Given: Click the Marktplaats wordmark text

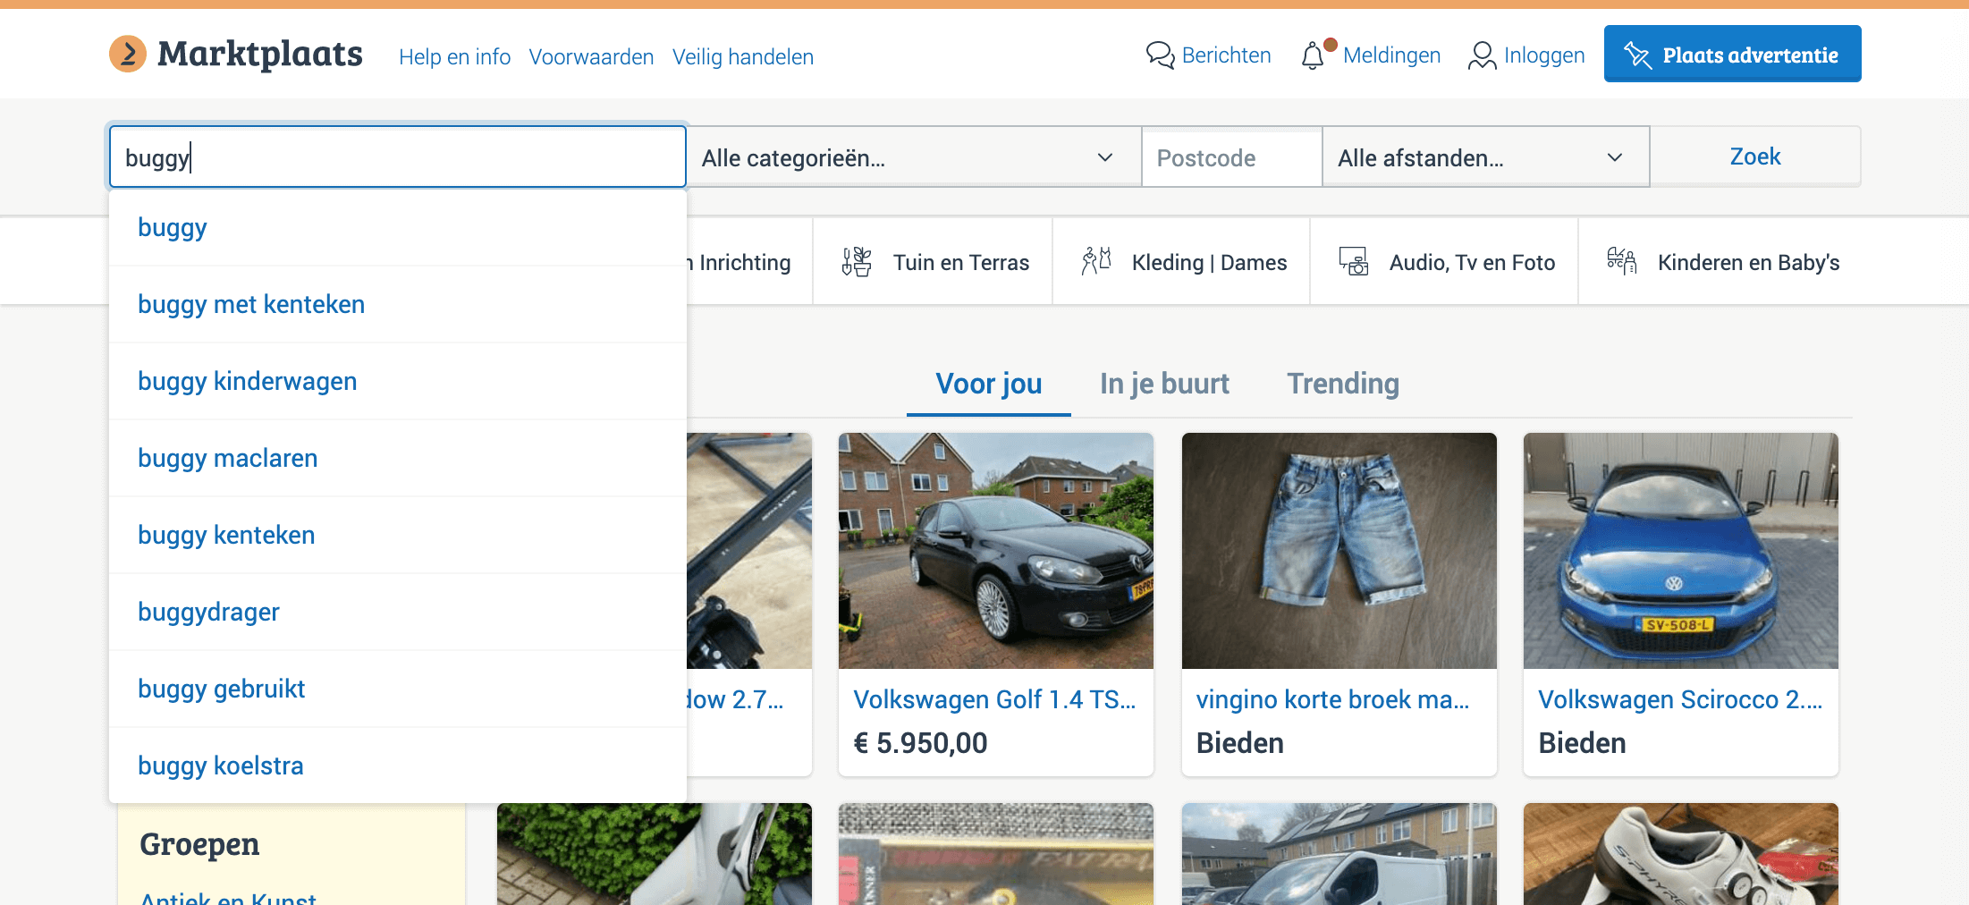Looking at the screenshot, I should 260,54.
